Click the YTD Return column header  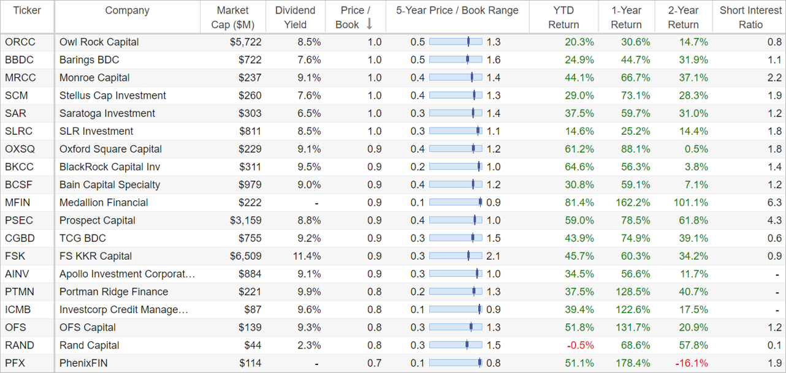(x=563, y=18)
